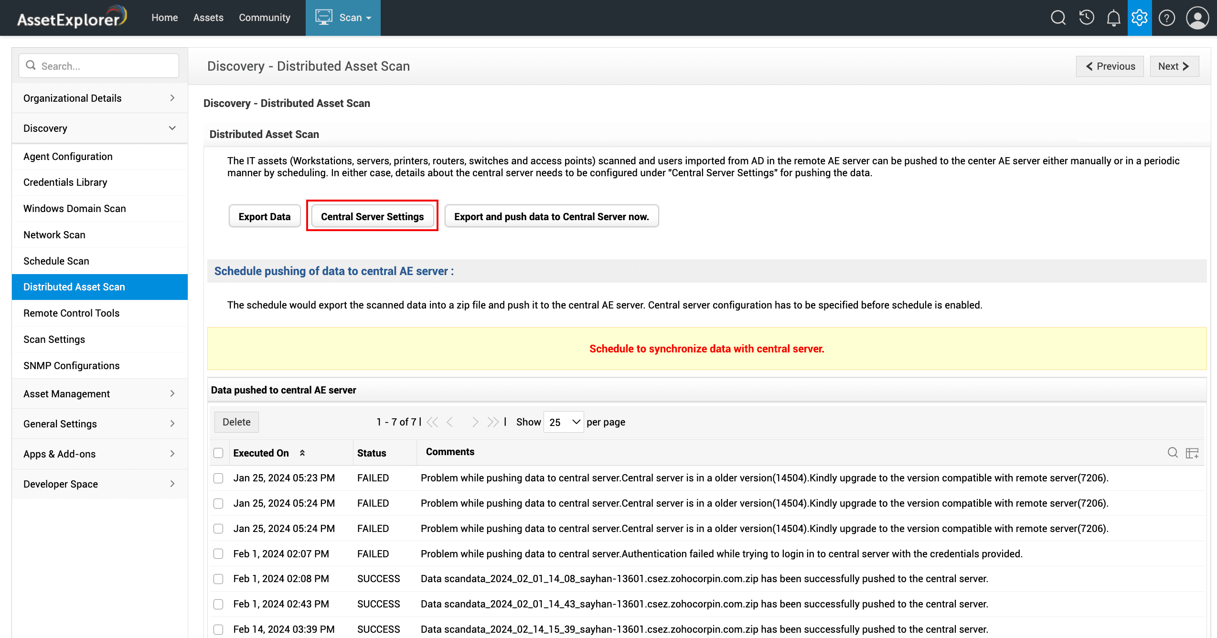This screenshot has width=1217, height=638.
Task: Expand the Asset Management section
Action: pyautogui.click(x=99, y=393)
